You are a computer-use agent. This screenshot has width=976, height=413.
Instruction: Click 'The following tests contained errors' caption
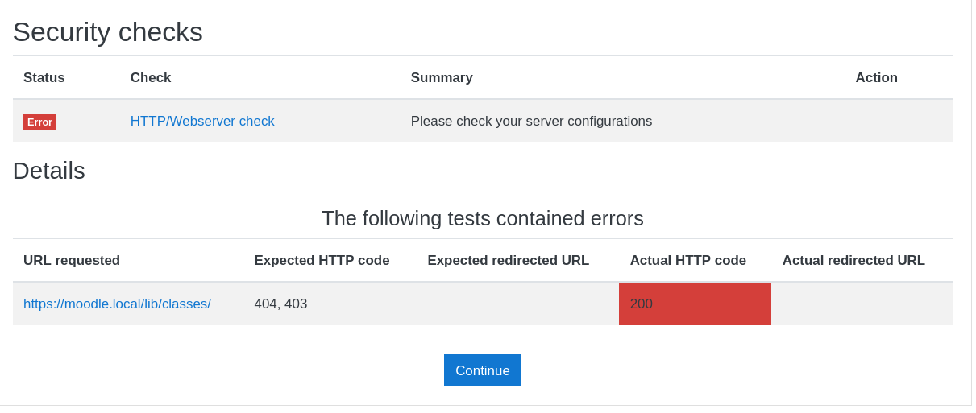pos(483,218)
